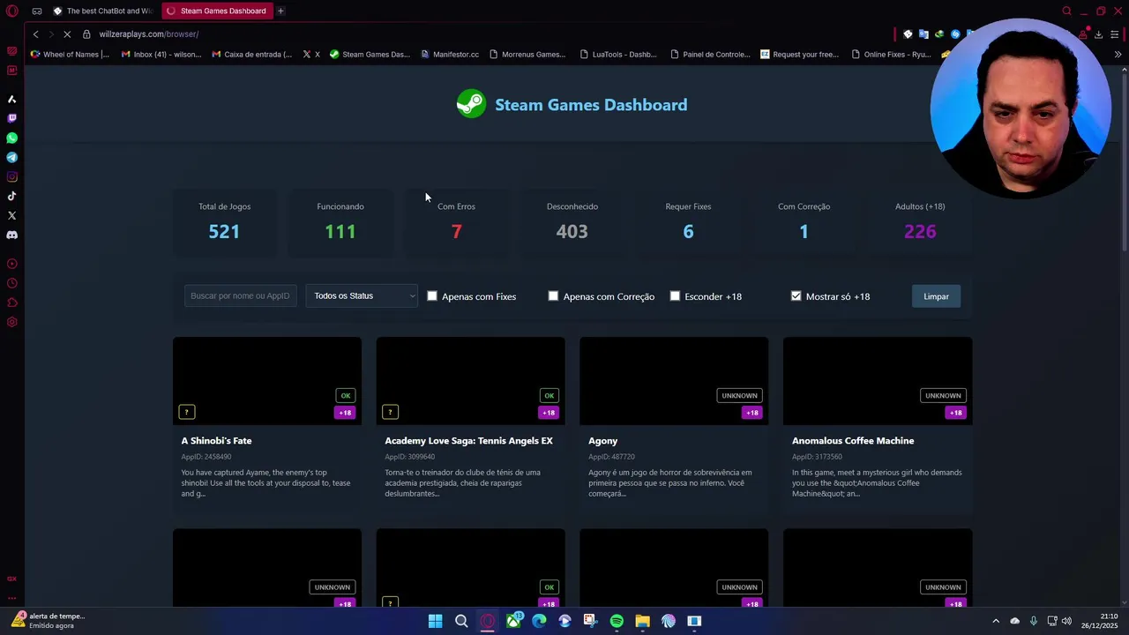Open Microsoft Edge from the taskbar
The image size is (1129, 635).
(x=539, y=621)
